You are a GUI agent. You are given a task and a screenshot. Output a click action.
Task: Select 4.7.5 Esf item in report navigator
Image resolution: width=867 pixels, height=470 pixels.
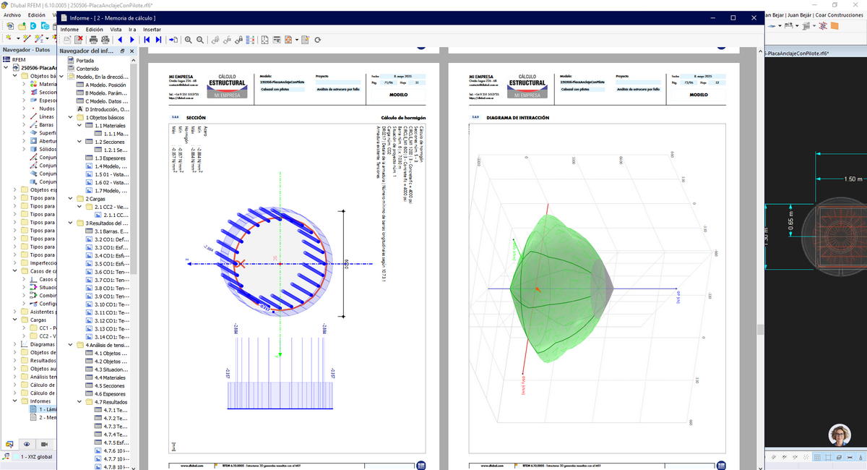(x=116, y=443)
